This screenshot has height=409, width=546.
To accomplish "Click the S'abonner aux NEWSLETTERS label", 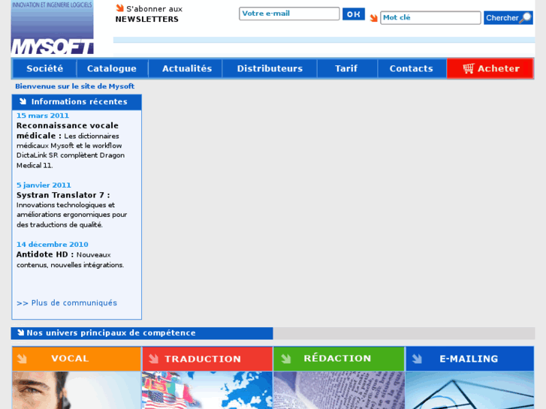I will (149, 14).
